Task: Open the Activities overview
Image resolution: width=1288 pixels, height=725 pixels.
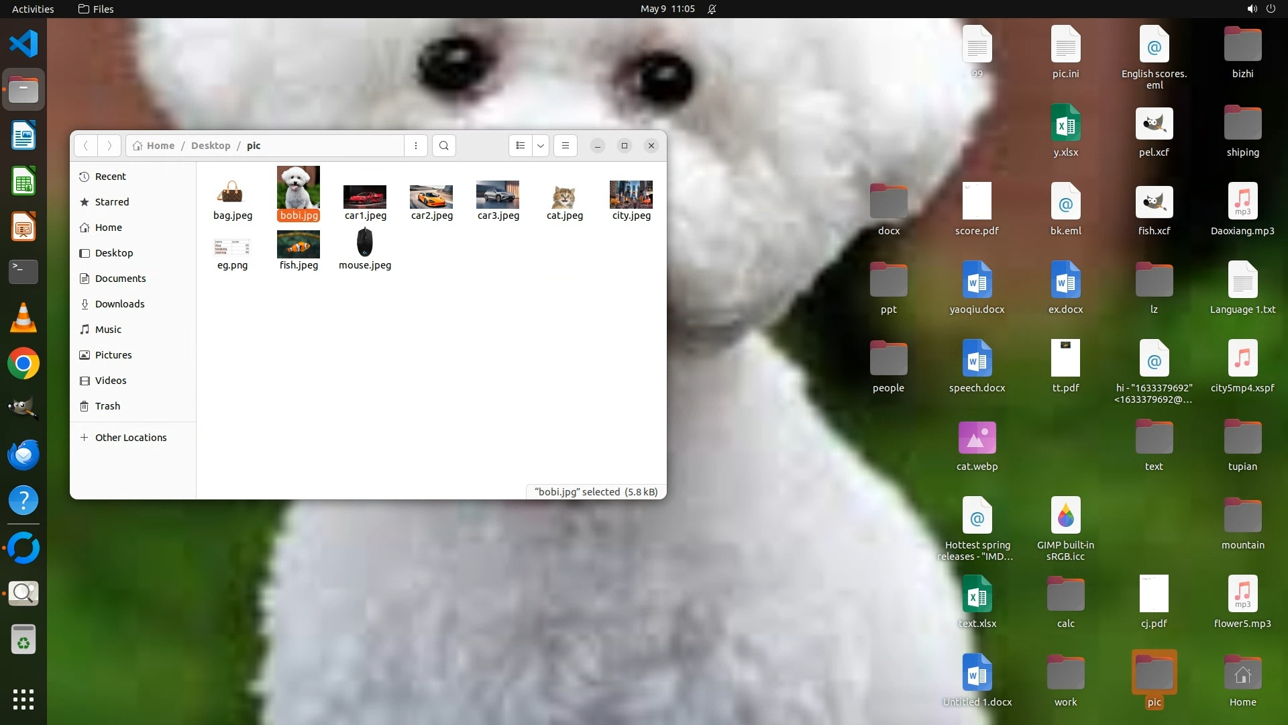Action: [33, 9]
